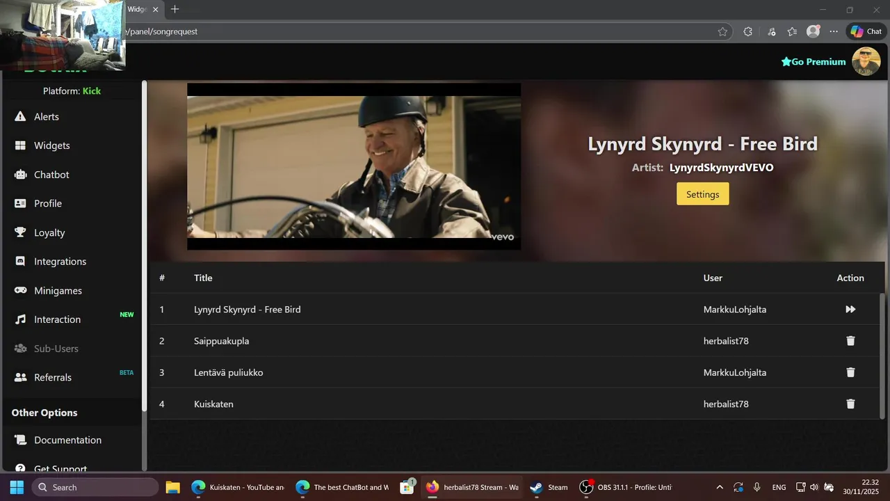Show hidden system tray icons

(x=720, y=487)
